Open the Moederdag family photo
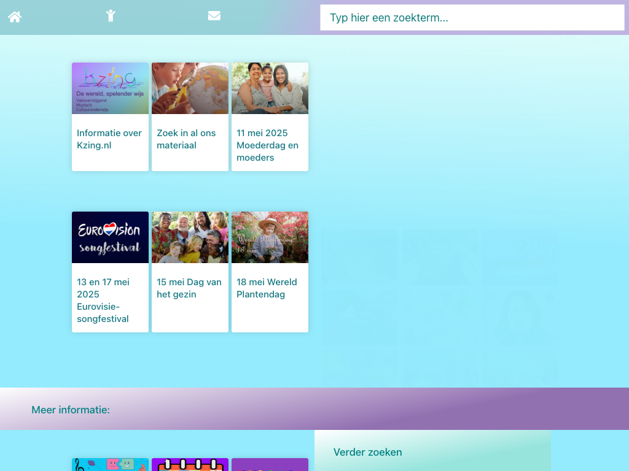Image resolution: width=629 pixels, height=471 pixels. coord(270,88)
